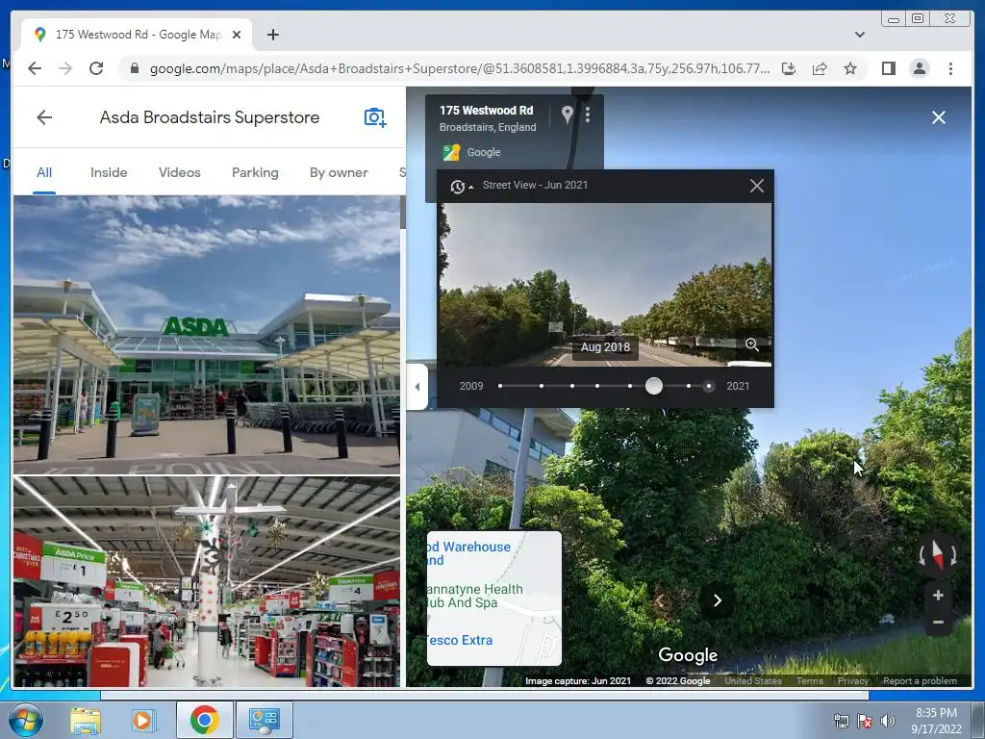The image size is (985, 739).
Task: Click the Aug 2018 slider handle
Action: click(654, 386)
